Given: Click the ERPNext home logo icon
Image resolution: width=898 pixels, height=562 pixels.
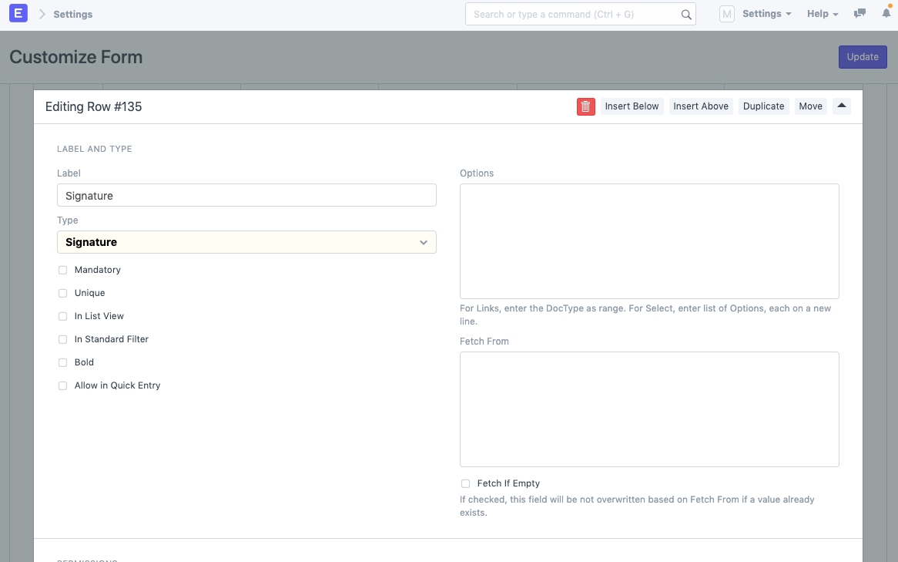Looking at the screenshot, I should point(18,14).
